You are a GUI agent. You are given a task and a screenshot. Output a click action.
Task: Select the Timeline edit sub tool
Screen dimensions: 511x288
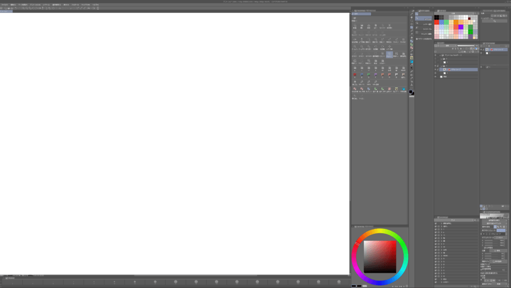424,34
